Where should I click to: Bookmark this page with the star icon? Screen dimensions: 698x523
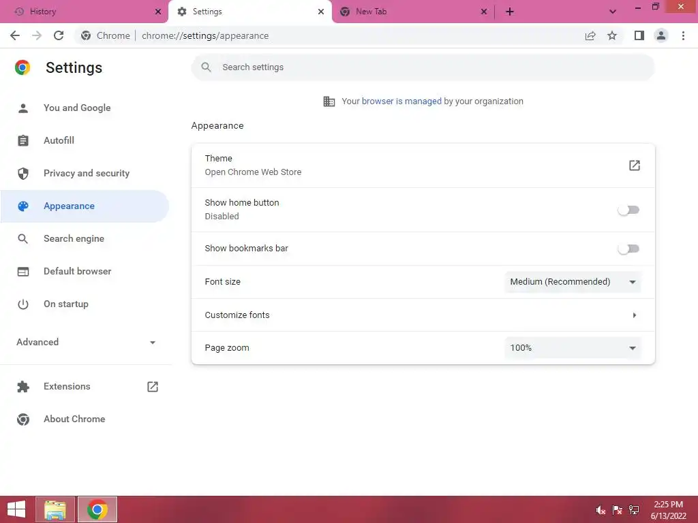(x=612, y=35)
